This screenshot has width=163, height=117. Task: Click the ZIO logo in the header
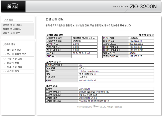pos(13,6)
